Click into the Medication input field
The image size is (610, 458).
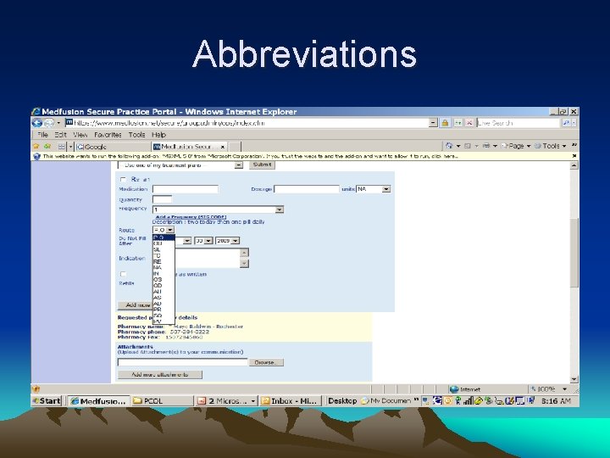[x=186, y=189]
